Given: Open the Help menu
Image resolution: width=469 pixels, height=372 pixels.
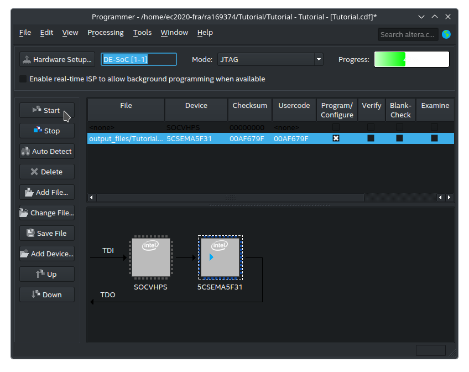Looking at the screenshot, I should [x=205, y=33].
